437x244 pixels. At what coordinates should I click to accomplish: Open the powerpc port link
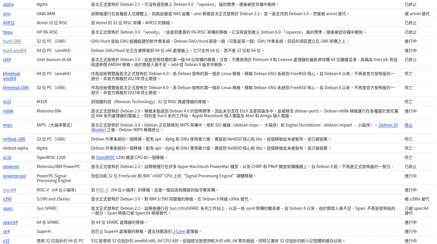pyautogui.click(x=11, y=167)
